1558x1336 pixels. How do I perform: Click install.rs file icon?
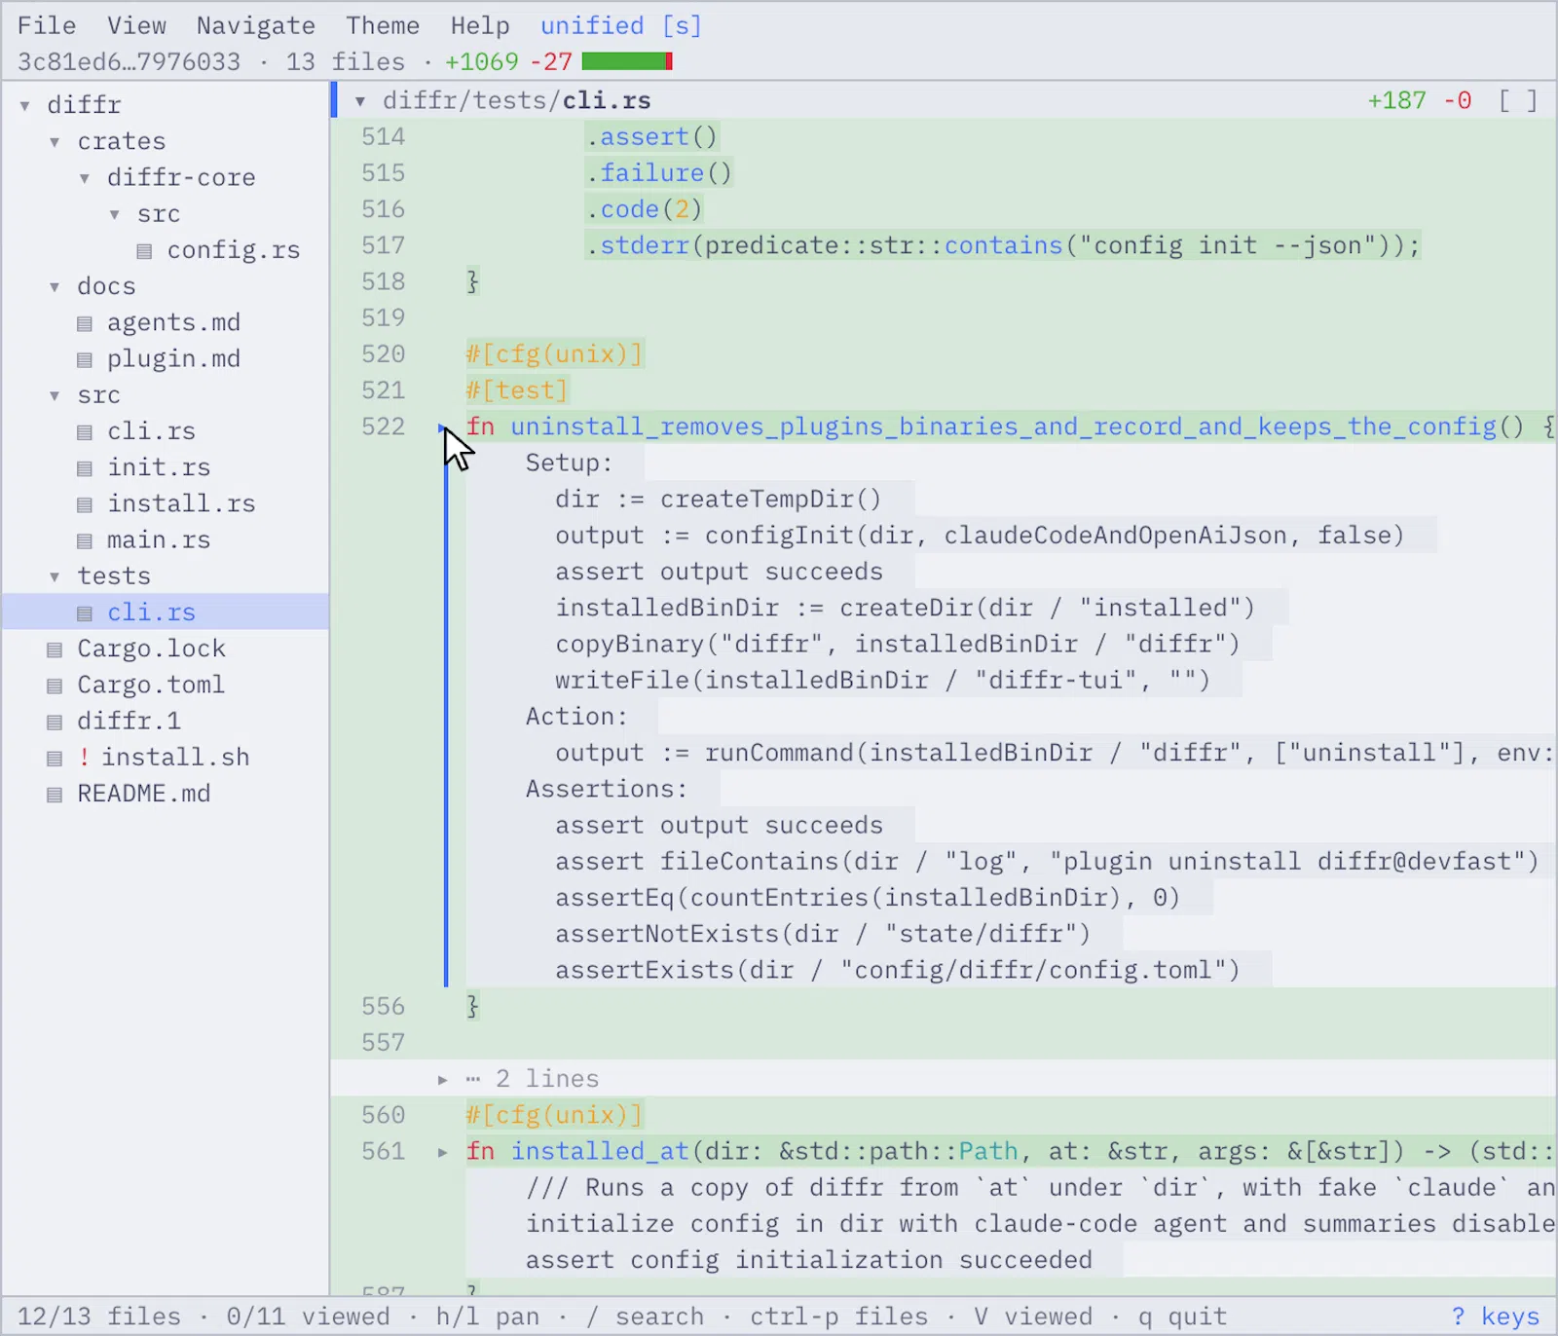tap(85, 504)
